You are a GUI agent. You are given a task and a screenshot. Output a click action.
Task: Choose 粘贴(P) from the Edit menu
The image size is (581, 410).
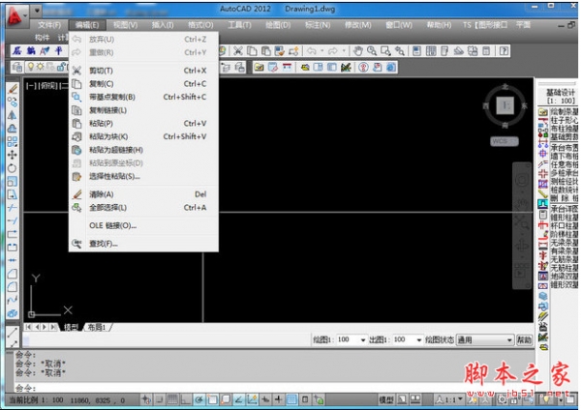pos(143,123)
